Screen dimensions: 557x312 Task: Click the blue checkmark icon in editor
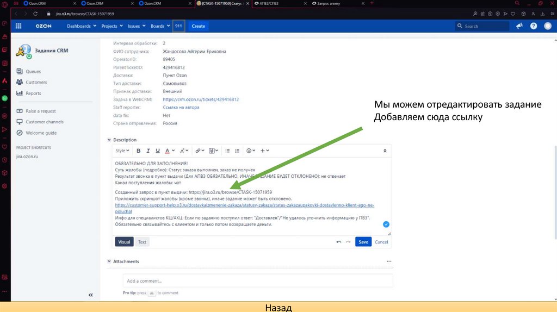coord(386,224)
